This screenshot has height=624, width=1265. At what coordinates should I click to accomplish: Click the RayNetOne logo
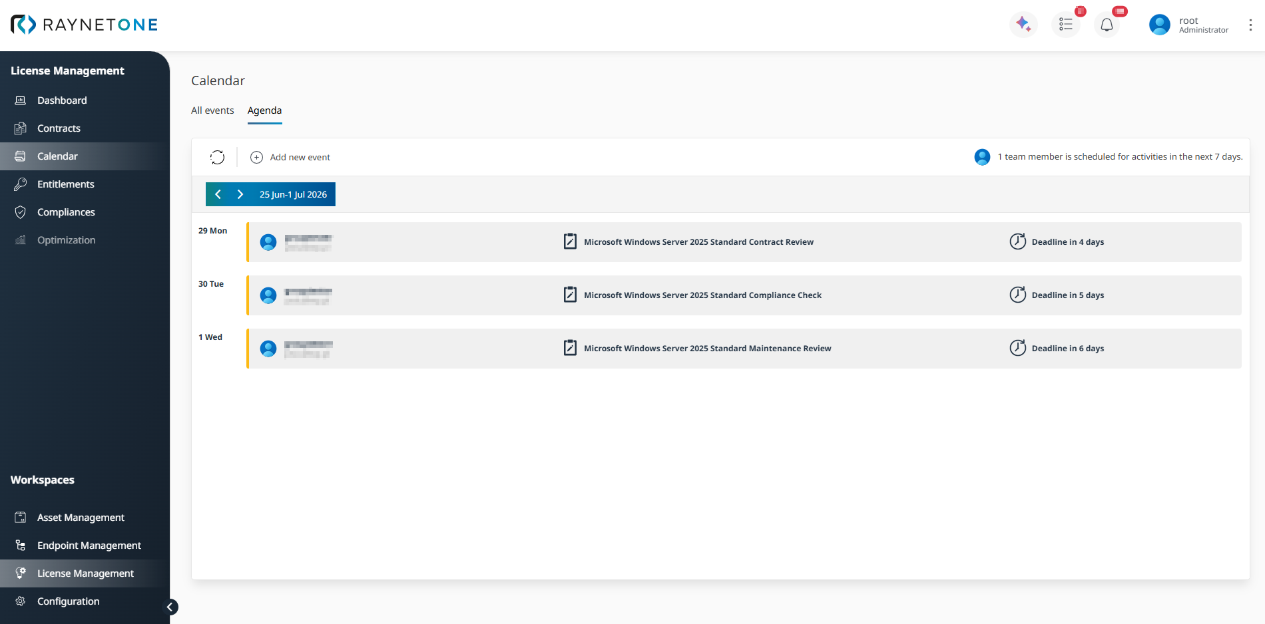coord(84,25)
